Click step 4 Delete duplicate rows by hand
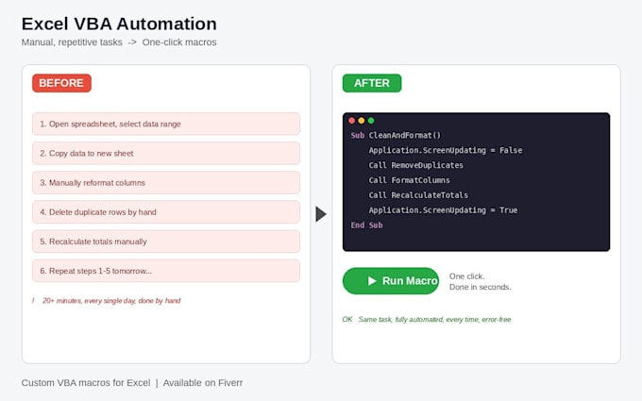Screen dimensions: 642x401 pos(166,212)
